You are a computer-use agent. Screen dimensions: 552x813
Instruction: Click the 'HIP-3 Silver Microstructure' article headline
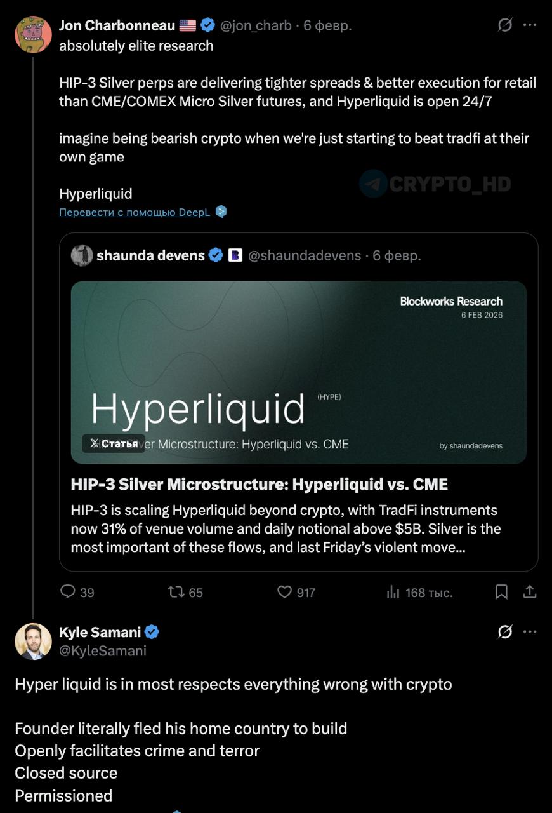pos(260,485)
